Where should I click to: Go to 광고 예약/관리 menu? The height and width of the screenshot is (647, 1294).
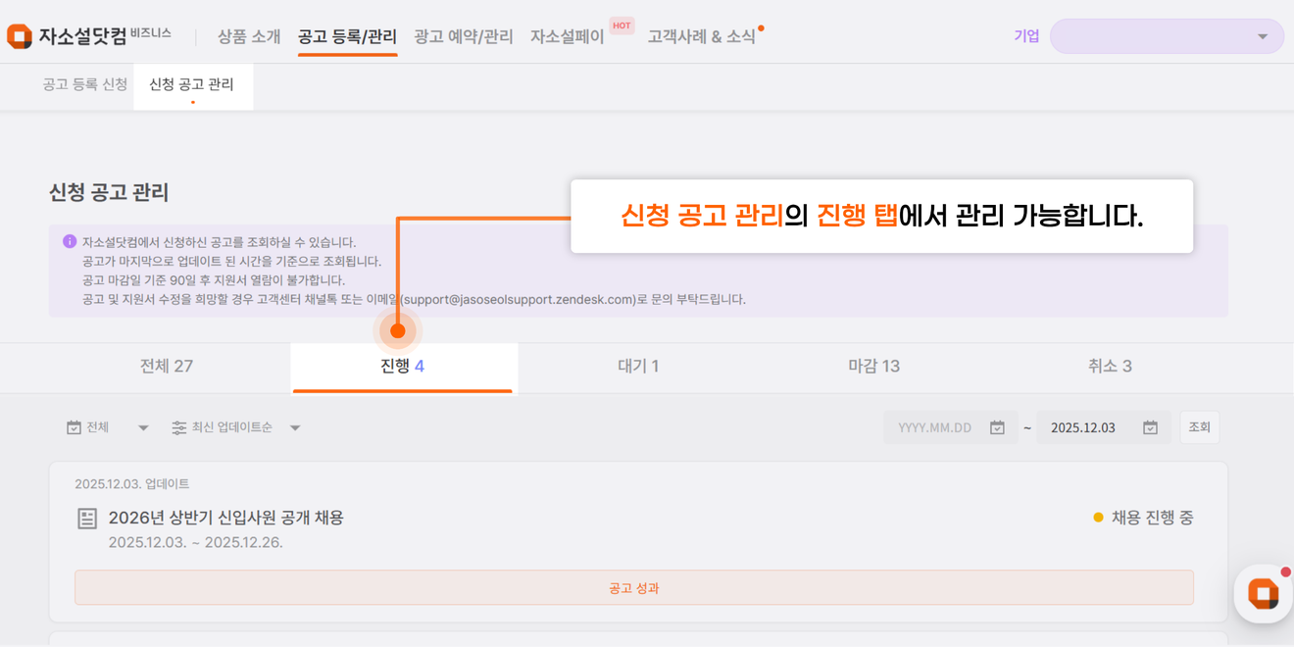463,36
